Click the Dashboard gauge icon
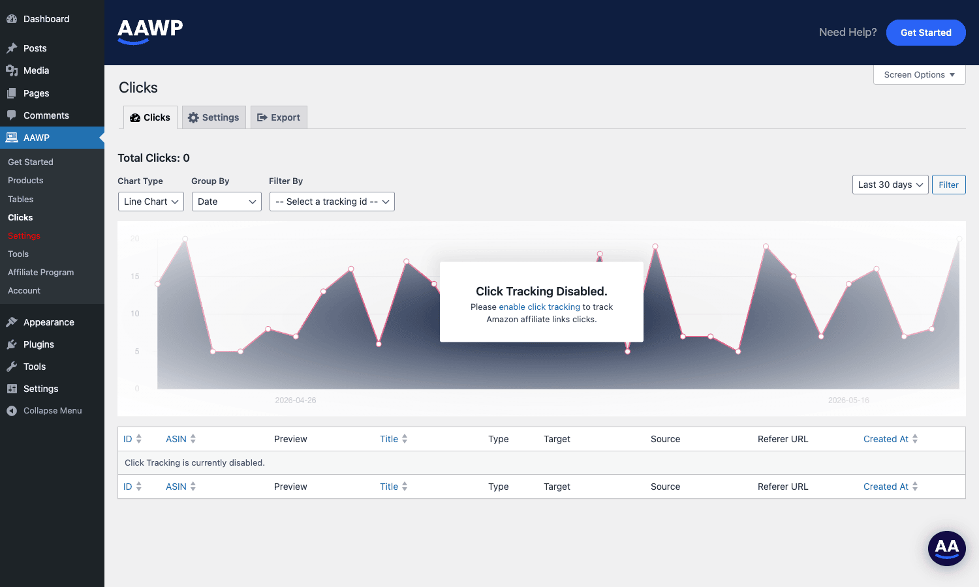Screen dimensions: 979x587 [x=12, y=19]
